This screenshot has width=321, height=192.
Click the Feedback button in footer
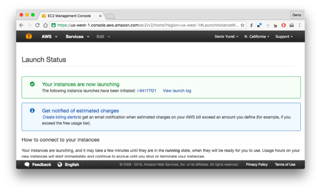click(38, 164)
